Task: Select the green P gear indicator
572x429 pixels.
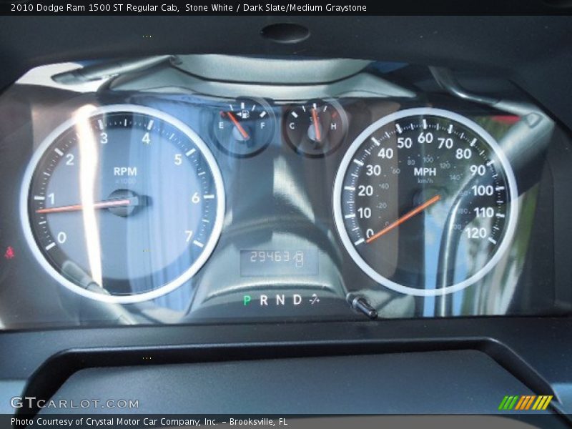Action: point(247,300)
